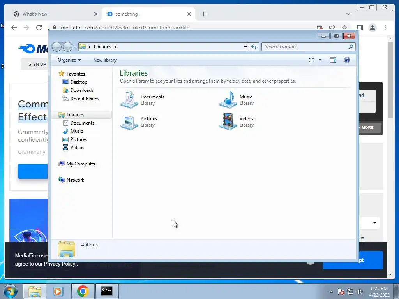The image size is (399, 299).
Task: Click the volume speaker tray icon
Action: (x=359, y=292)
